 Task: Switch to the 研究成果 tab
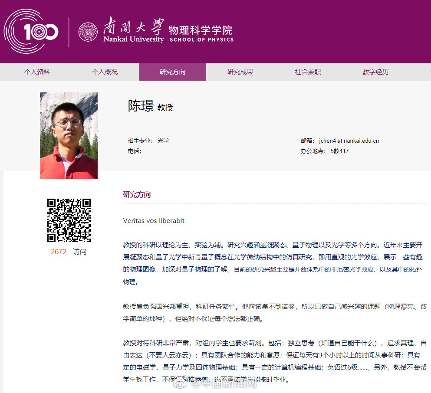(x=240, y=72)
